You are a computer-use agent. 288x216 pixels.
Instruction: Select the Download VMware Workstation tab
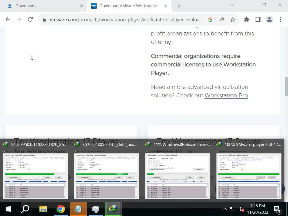click(x=129, y=6)
